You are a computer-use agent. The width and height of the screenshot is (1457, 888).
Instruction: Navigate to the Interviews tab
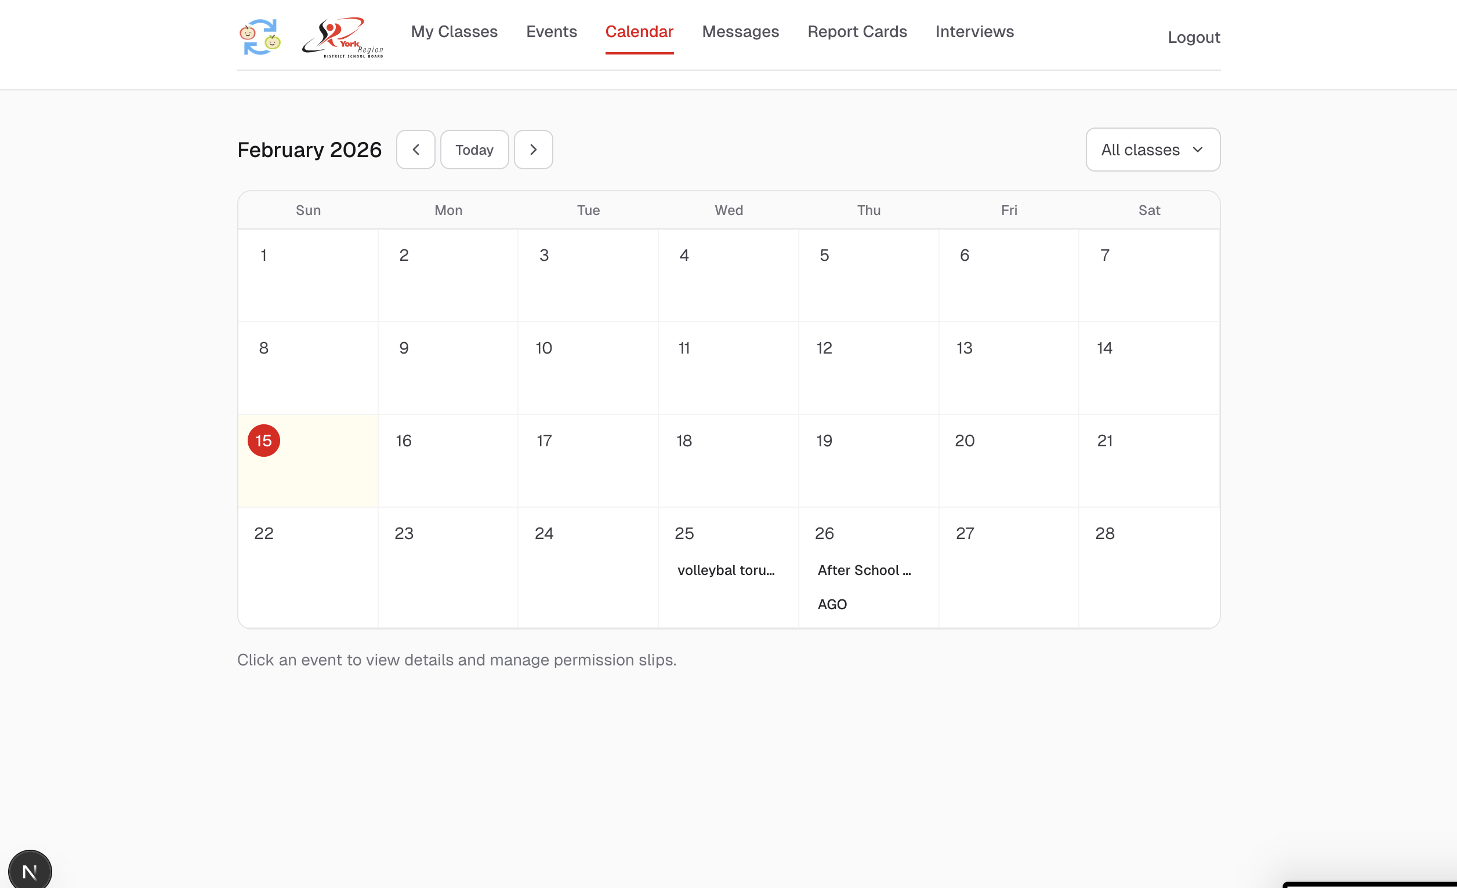974,32
